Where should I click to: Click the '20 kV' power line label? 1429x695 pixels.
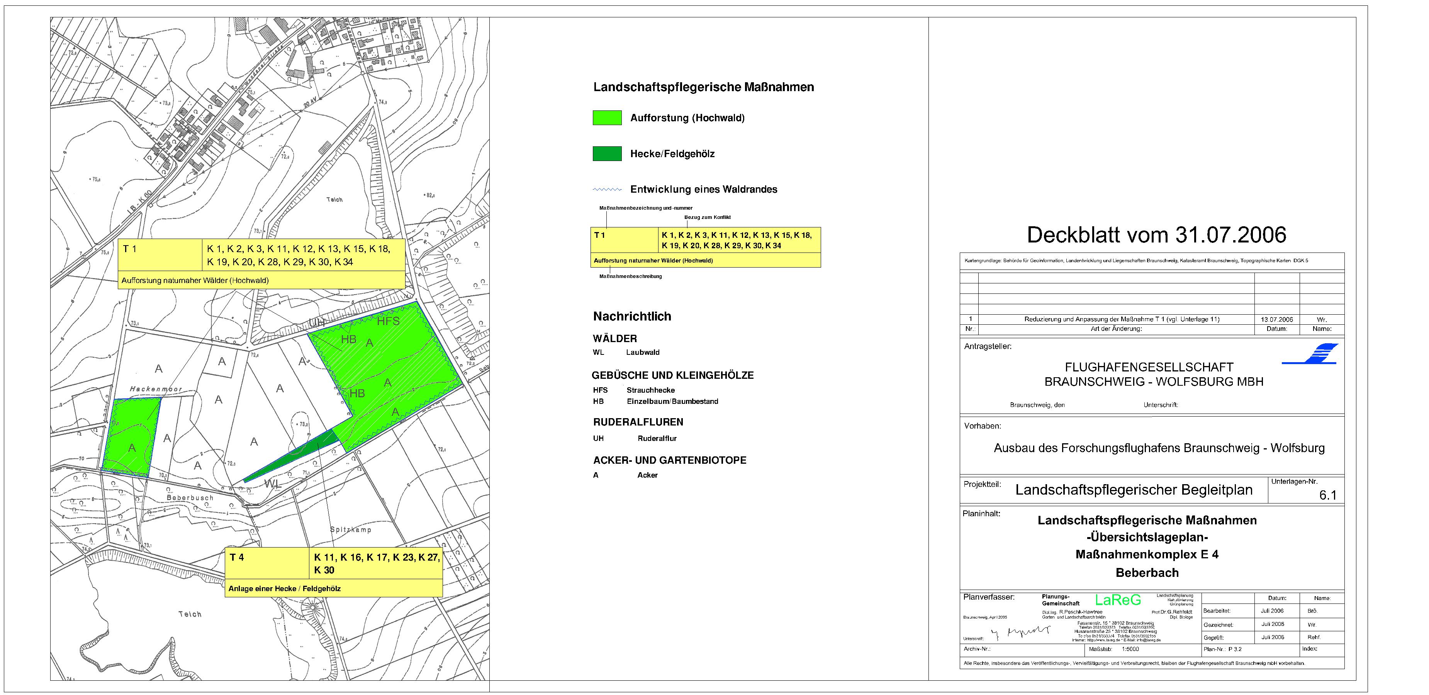(x=310, y=104)
